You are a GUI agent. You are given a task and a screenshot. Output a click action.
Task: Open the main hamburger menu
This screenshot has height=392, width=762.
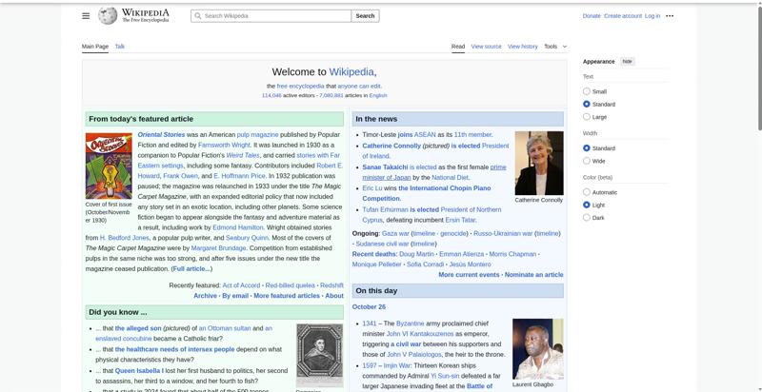coord(86,16)
